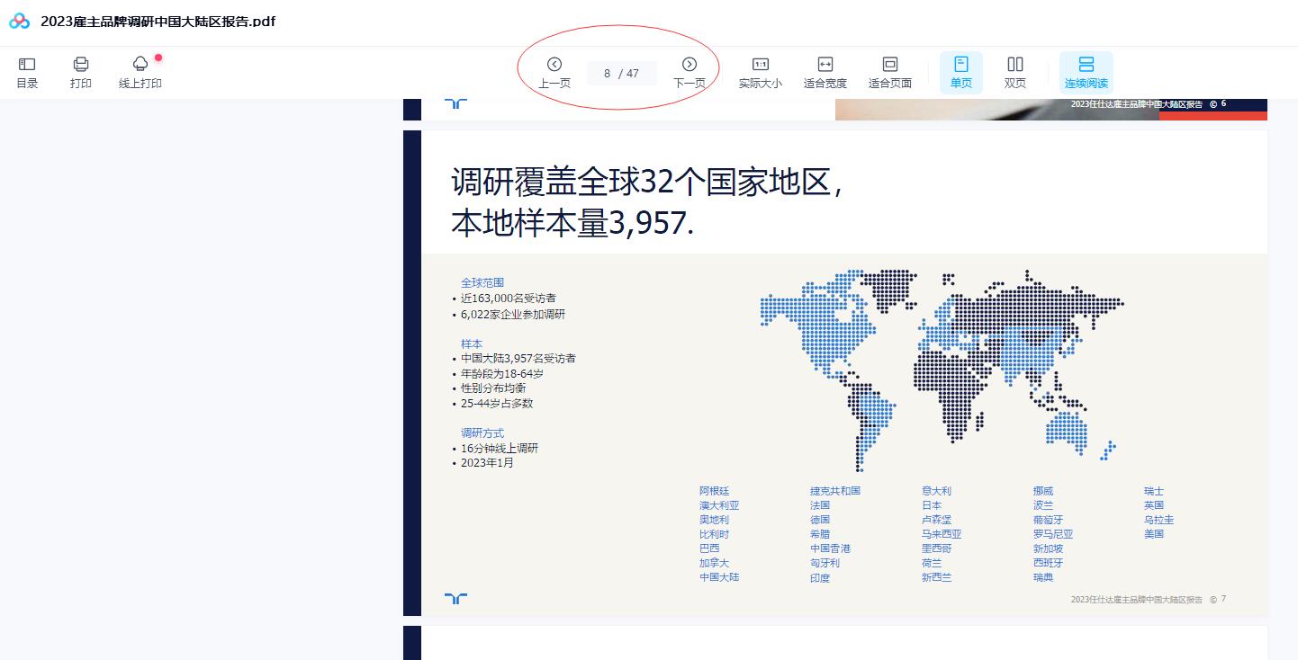The height and width of the screenshot is (660, 1298).
Task: Toggle 单页 single page mode
Action: point(961,72)
